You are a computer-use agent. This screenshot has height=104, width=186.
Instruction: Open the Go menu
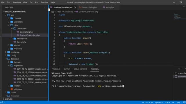coord(31,2)
